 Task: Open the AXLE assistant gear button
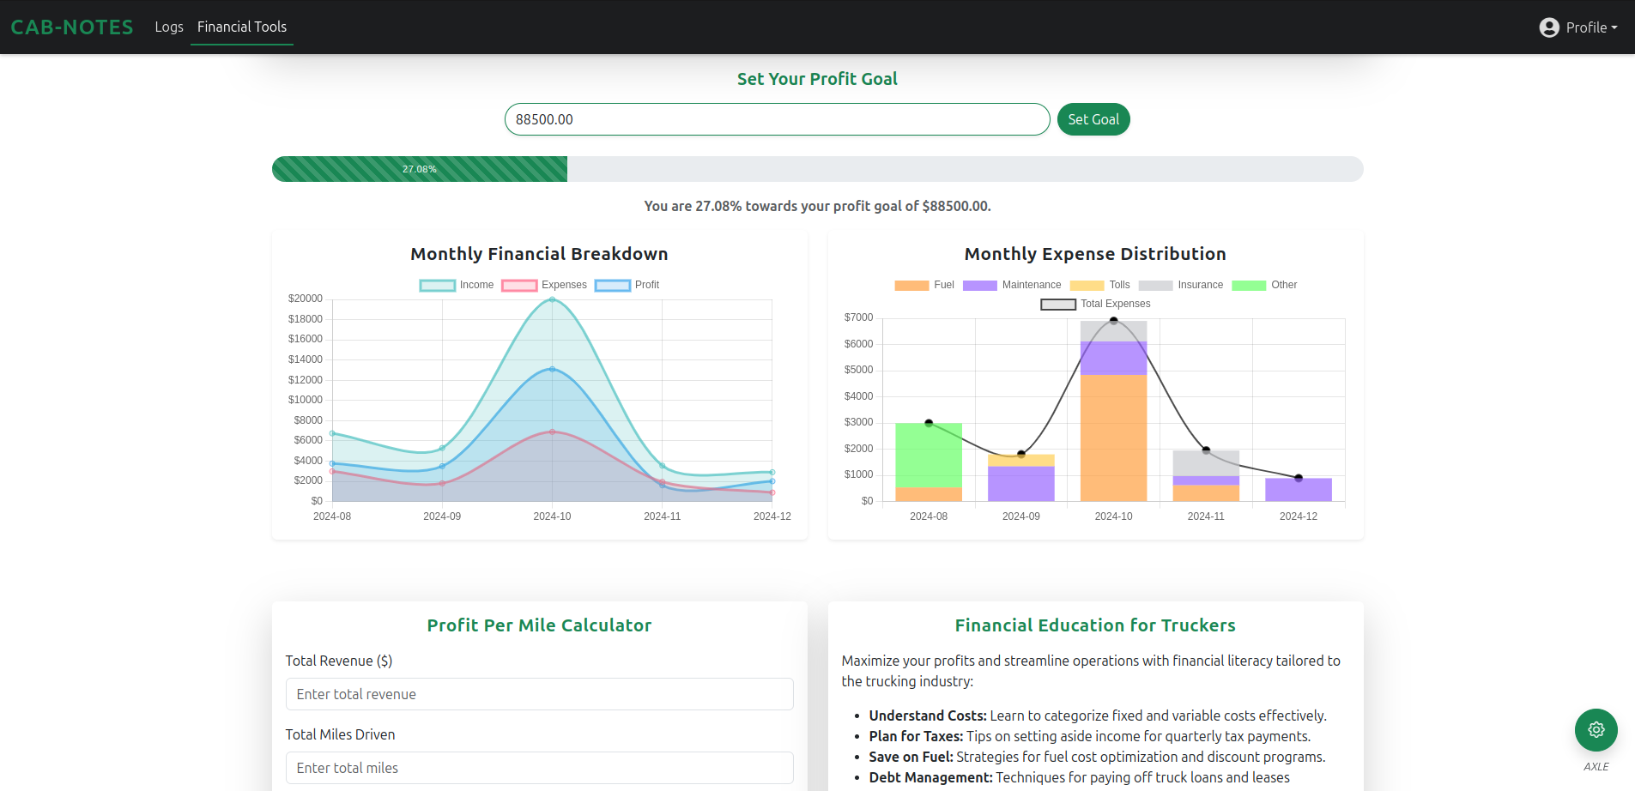pos(1596,730)
